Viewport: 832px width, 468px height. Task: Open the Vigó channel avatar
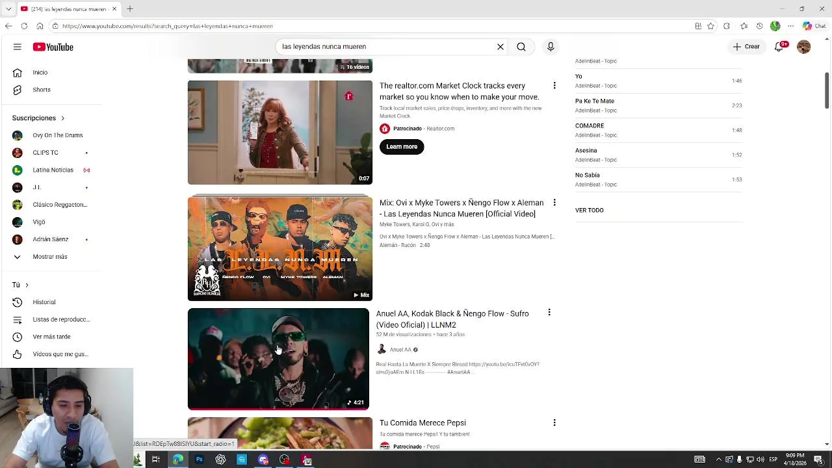18,222
